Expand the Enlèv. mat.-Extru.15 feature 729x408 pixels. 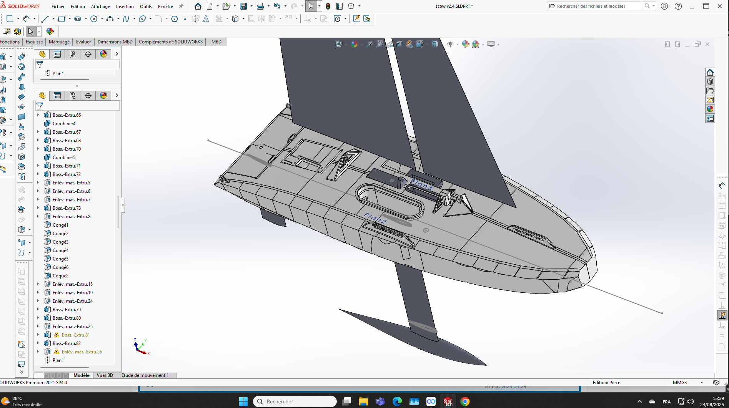pyautogui.click(x=38, y=284)
